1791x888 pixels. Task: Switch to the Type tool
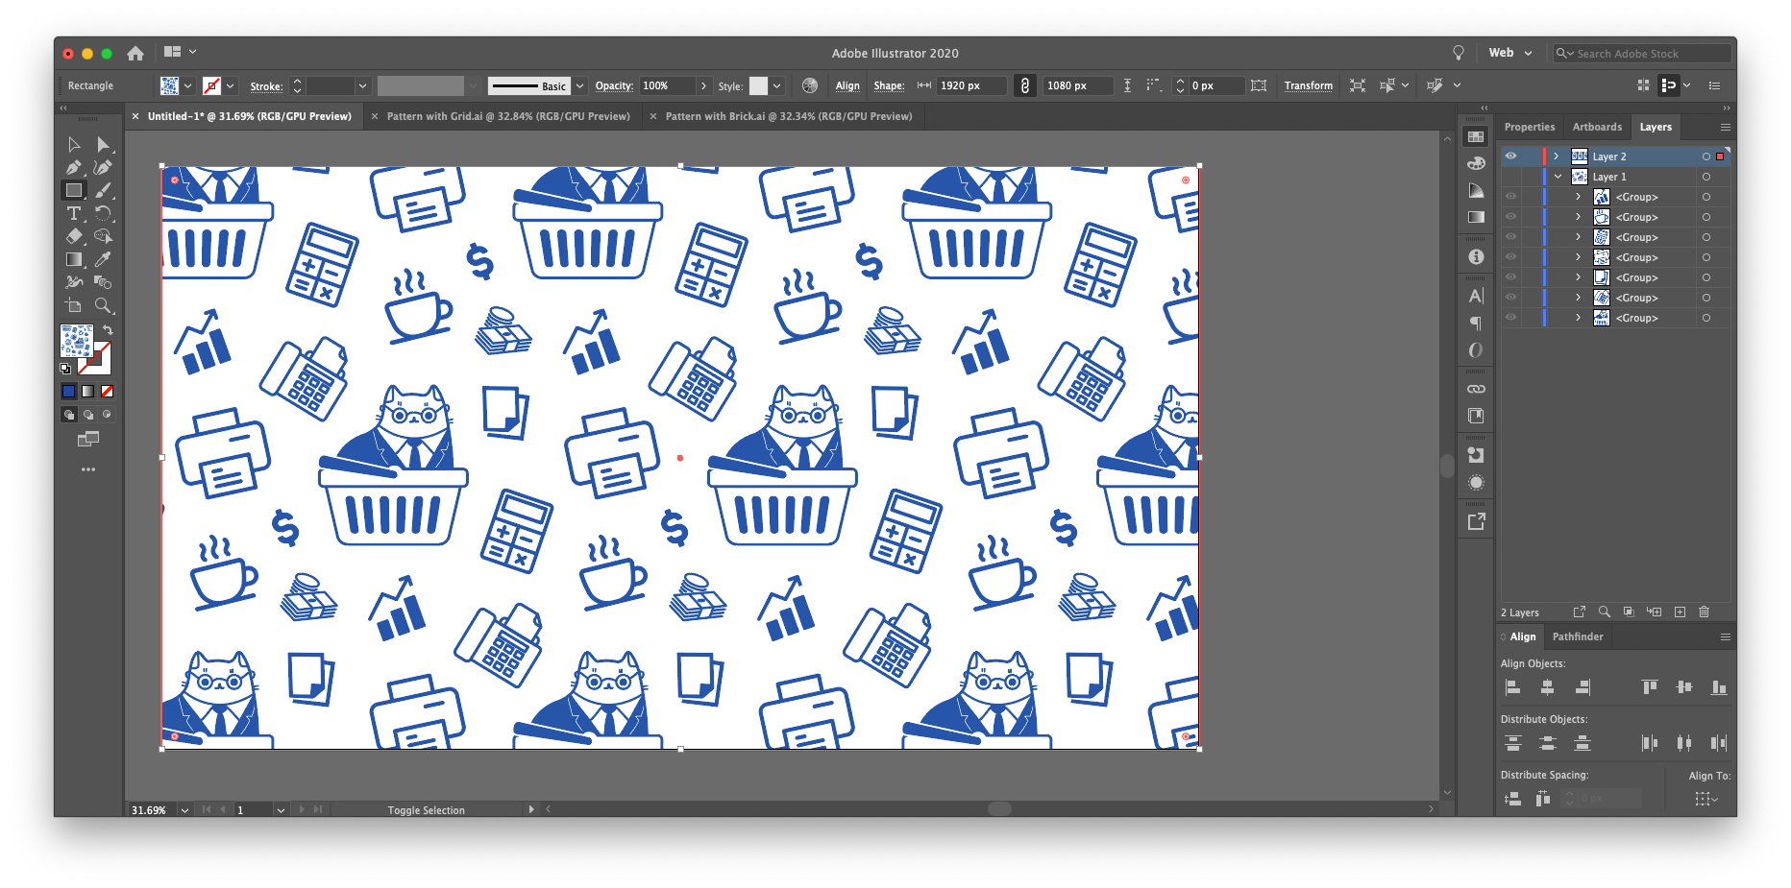[x=74, y=214]
